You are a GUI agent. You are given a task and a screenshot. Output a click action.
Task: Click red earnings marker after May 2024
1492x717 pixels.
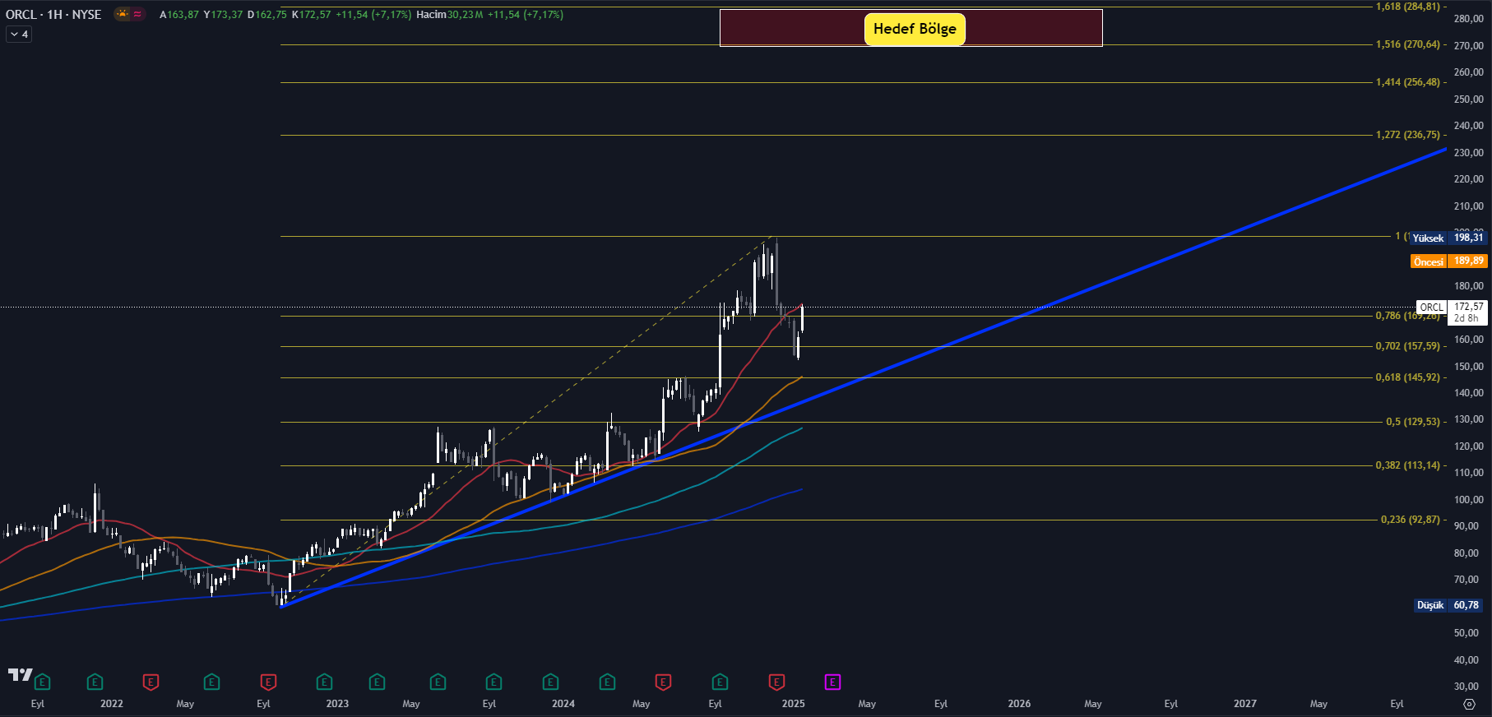pos(663,682)
